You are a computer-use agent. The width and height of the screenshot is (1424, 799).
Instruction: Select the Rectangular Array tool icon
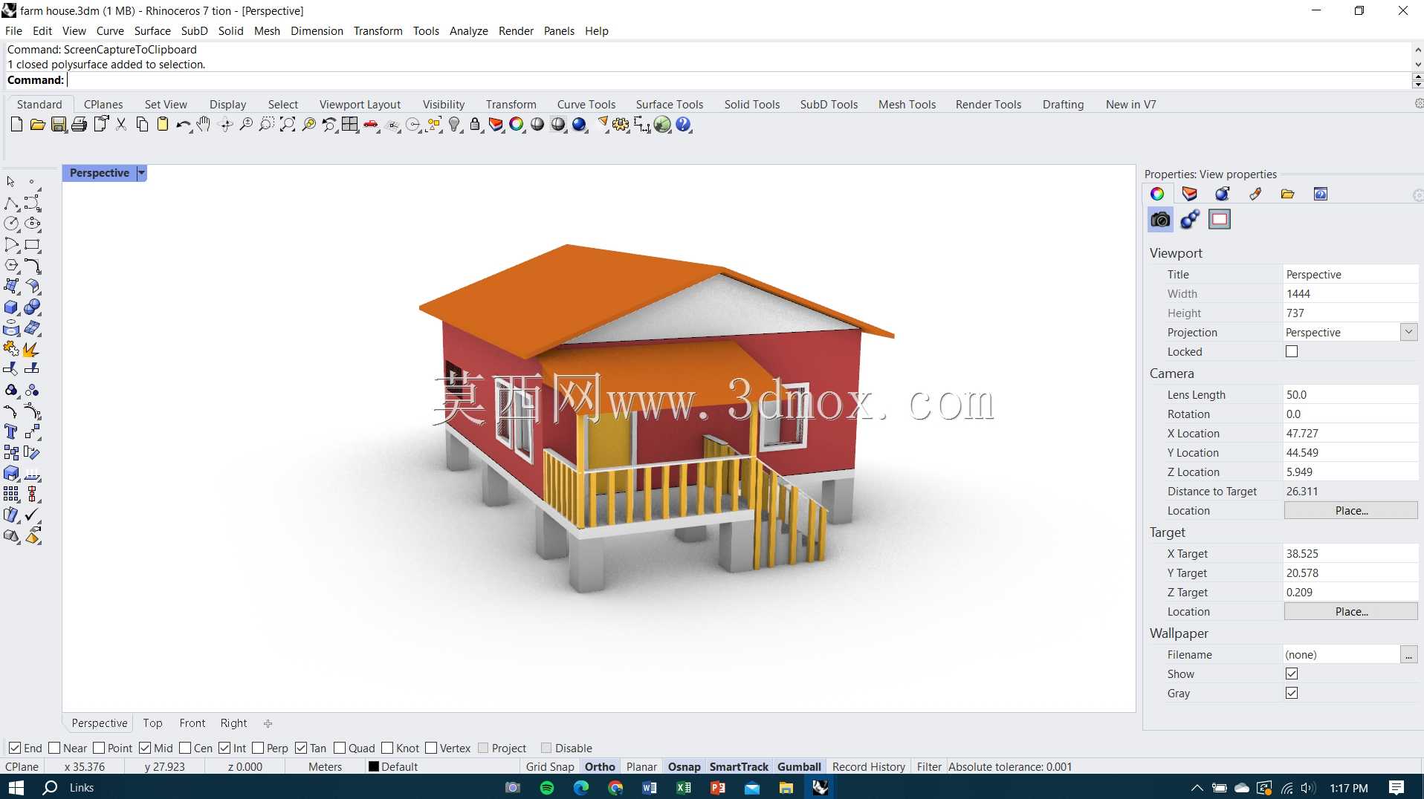coord(12,494)
